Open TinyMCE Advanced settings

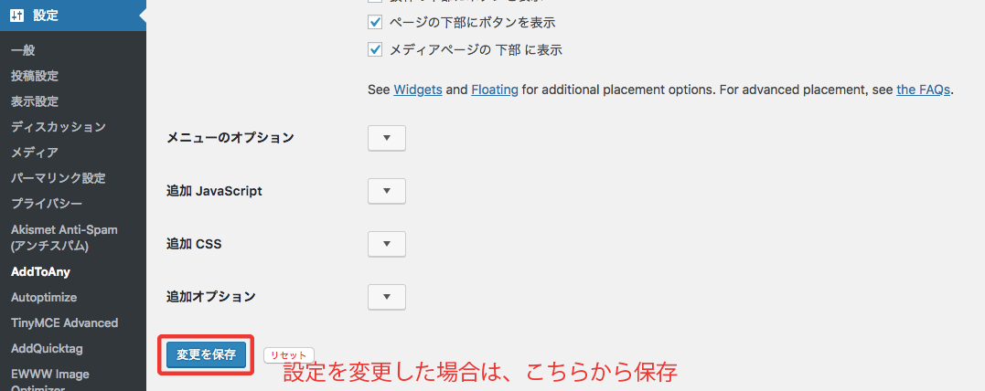pyautogui.click(x=64, y=322)
